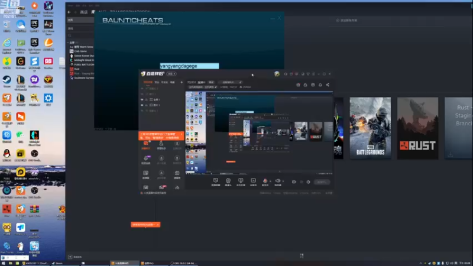473x266 pixels.
Task: Close the BauntiCheats window
Action: [279, 18]
